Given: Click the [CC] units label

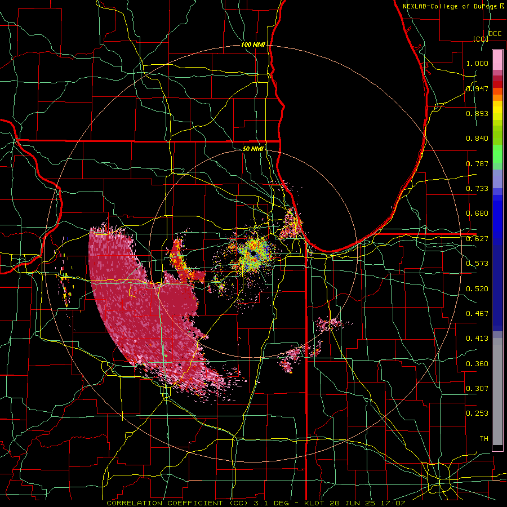Looking at the screenshot, I should pos(481,39).
